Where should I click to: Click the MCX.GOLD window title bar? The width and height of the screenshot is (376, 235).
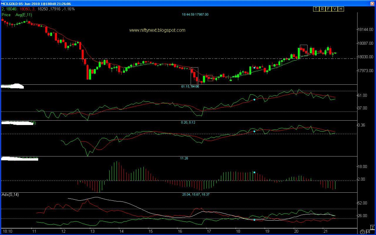tap(188, 3)
